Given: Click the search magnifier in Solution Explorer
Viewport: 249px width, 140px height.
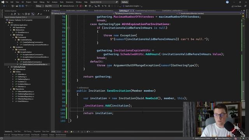Looking at the screenshot, I should (x=47, y=17).
